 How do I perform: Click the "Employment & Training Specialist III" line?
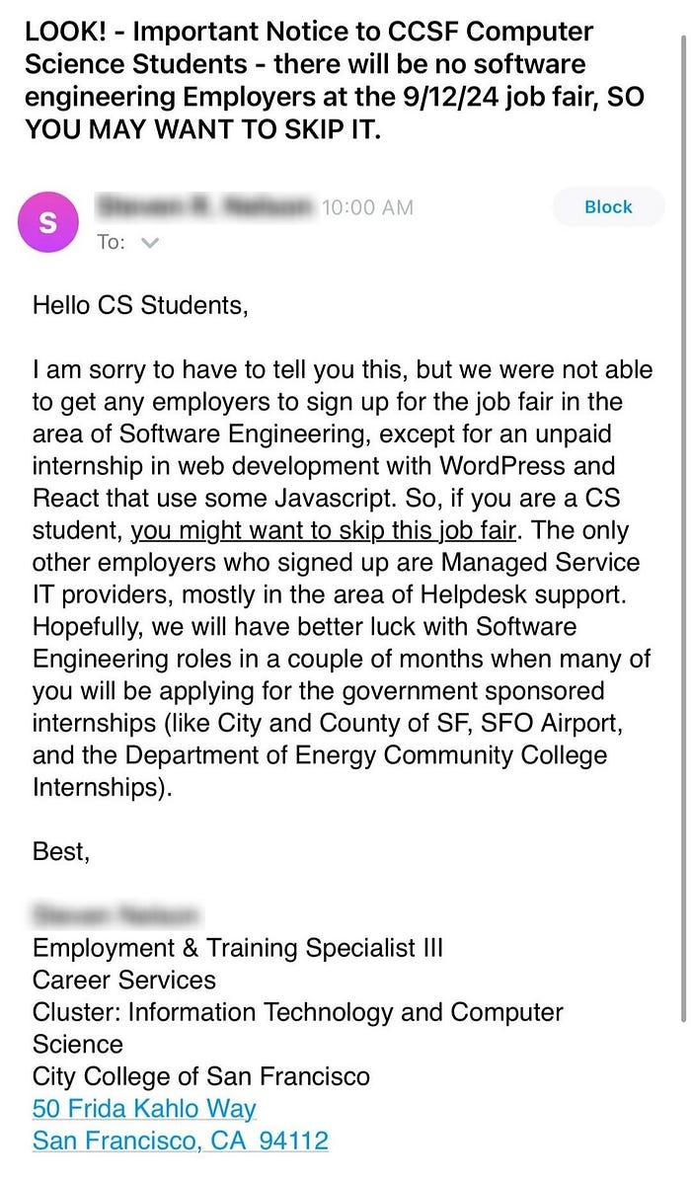[238, 948]
